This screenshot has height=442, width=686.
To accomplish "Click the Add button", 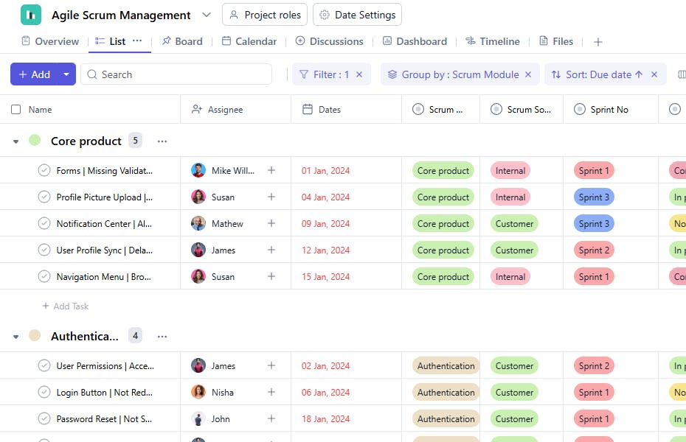I will tap(35, 74).
